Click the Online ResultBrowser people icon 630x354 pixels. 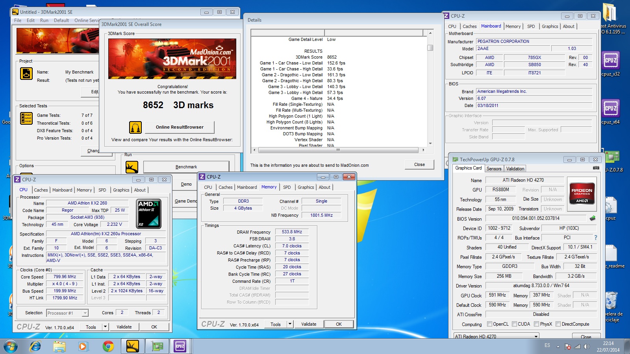(x=135, y=127)
